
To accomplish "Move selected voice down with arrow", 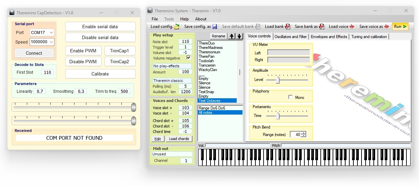I will (239, 36).
